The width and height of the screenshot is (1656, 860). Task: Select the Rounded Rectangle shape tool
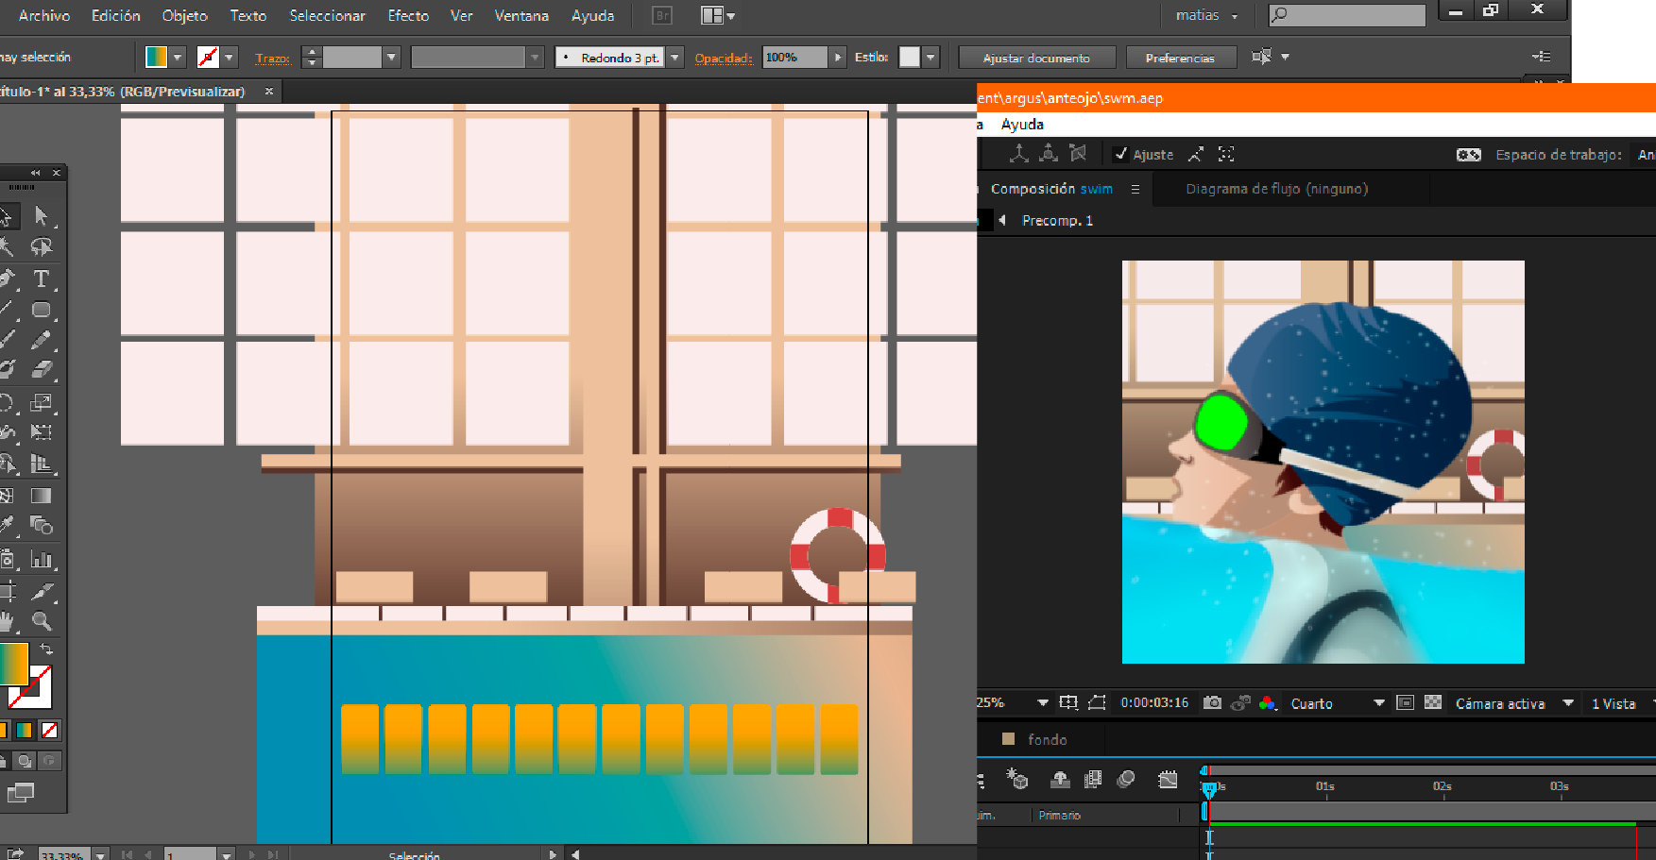[41, 310]
